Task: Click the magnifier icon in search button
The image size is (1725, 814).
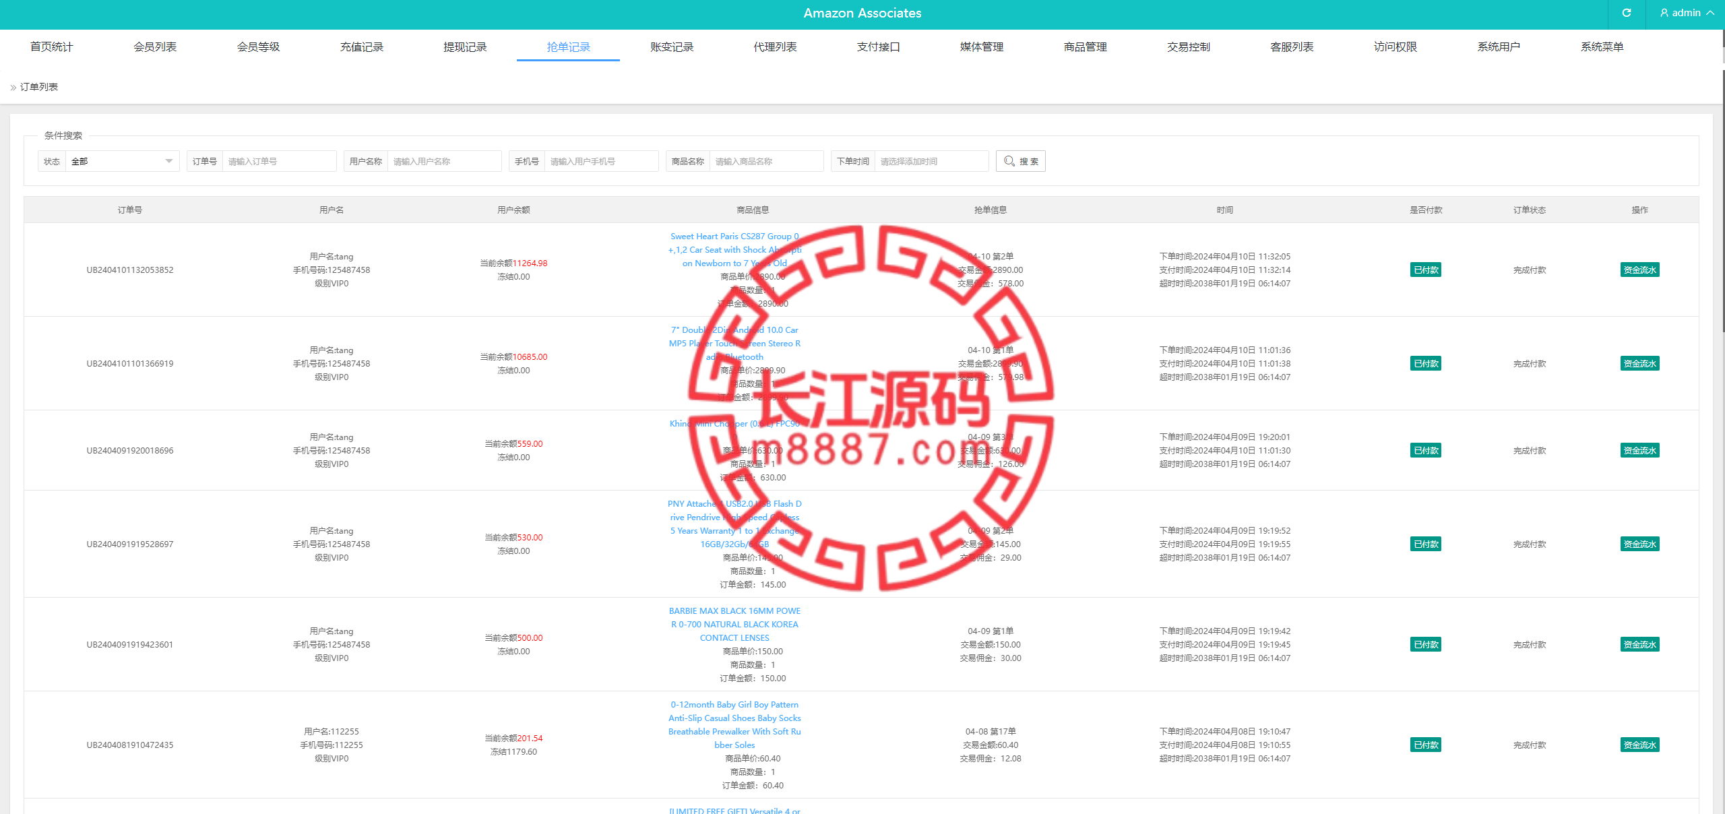Action: click(x=1009, y=161)
